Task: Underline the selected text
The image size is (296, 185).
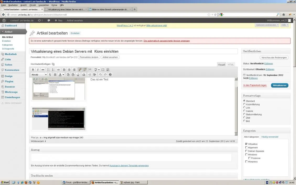Action: click(50, 74)
